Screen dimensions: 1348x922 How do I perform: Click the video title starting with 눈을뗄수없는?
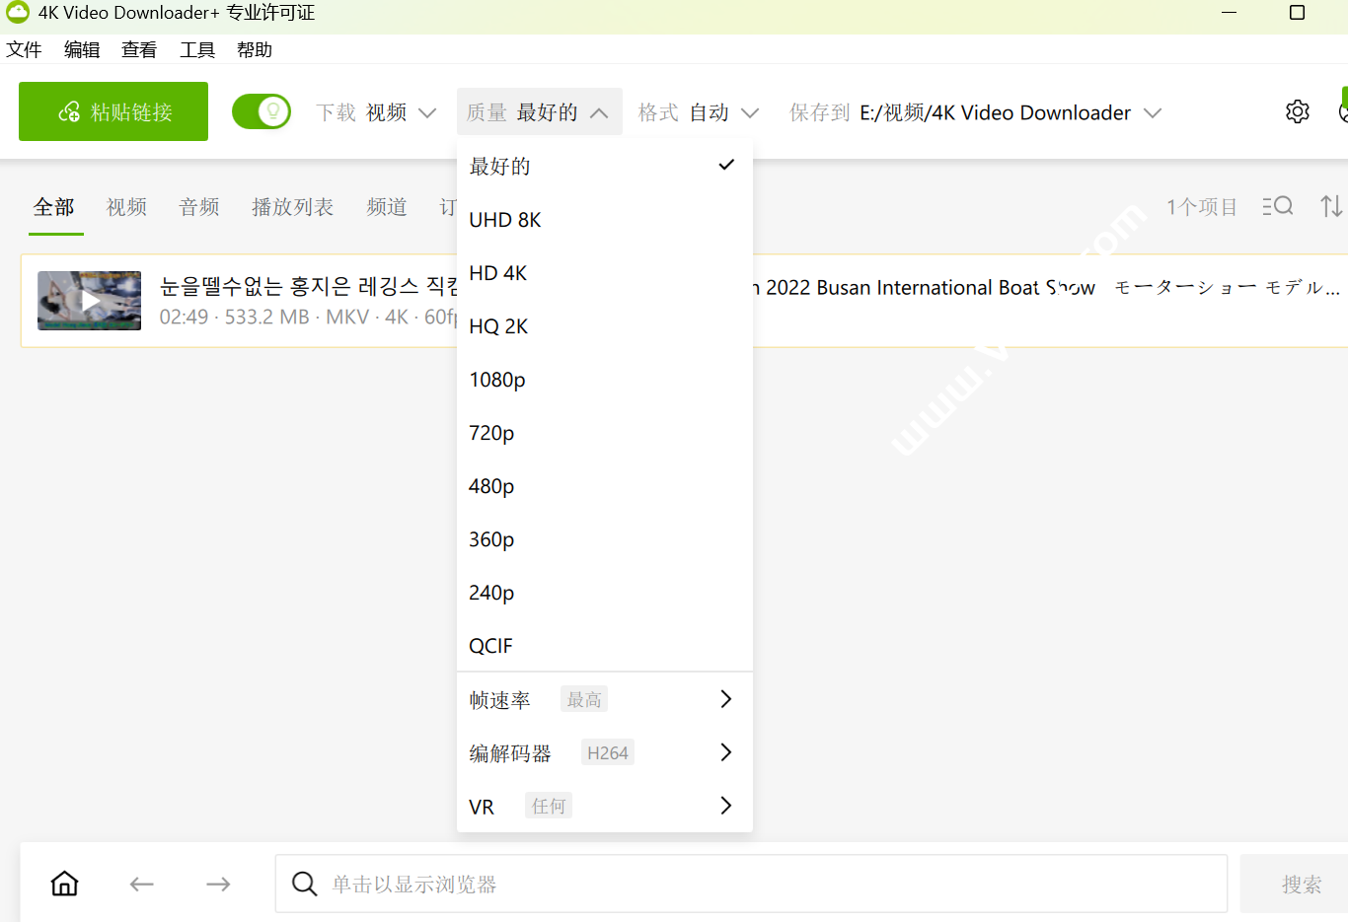(309, 287)
